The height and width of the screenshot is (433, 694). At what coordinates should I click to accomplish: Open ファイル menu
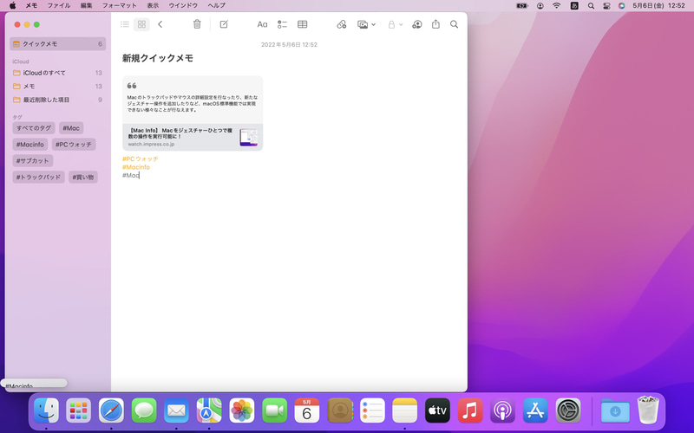pyautogui.click(x=59, y=5)
